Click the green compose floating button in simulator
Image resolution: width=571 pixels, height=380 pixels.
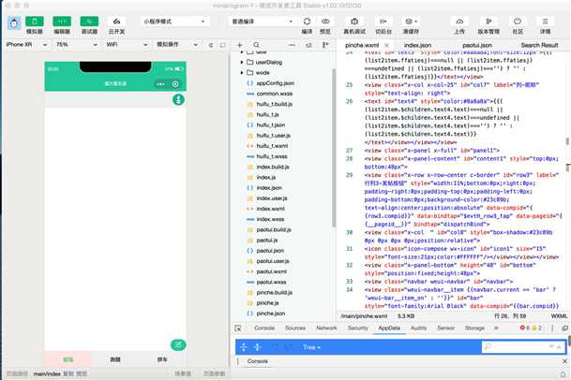point(178,344)
